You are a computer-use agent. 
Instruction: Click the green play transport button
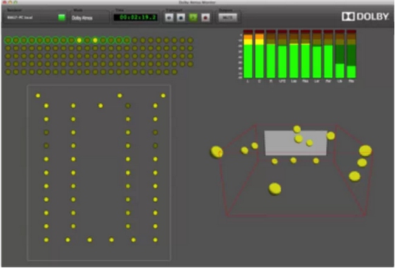pos(193,18)
